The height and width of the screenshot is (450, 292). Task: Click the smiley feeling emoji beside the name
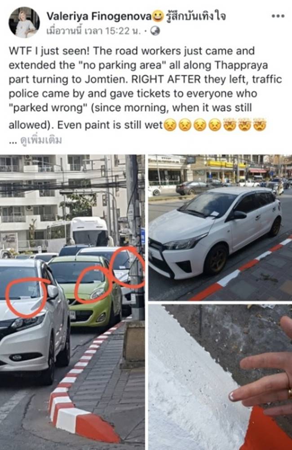(158, 16)
